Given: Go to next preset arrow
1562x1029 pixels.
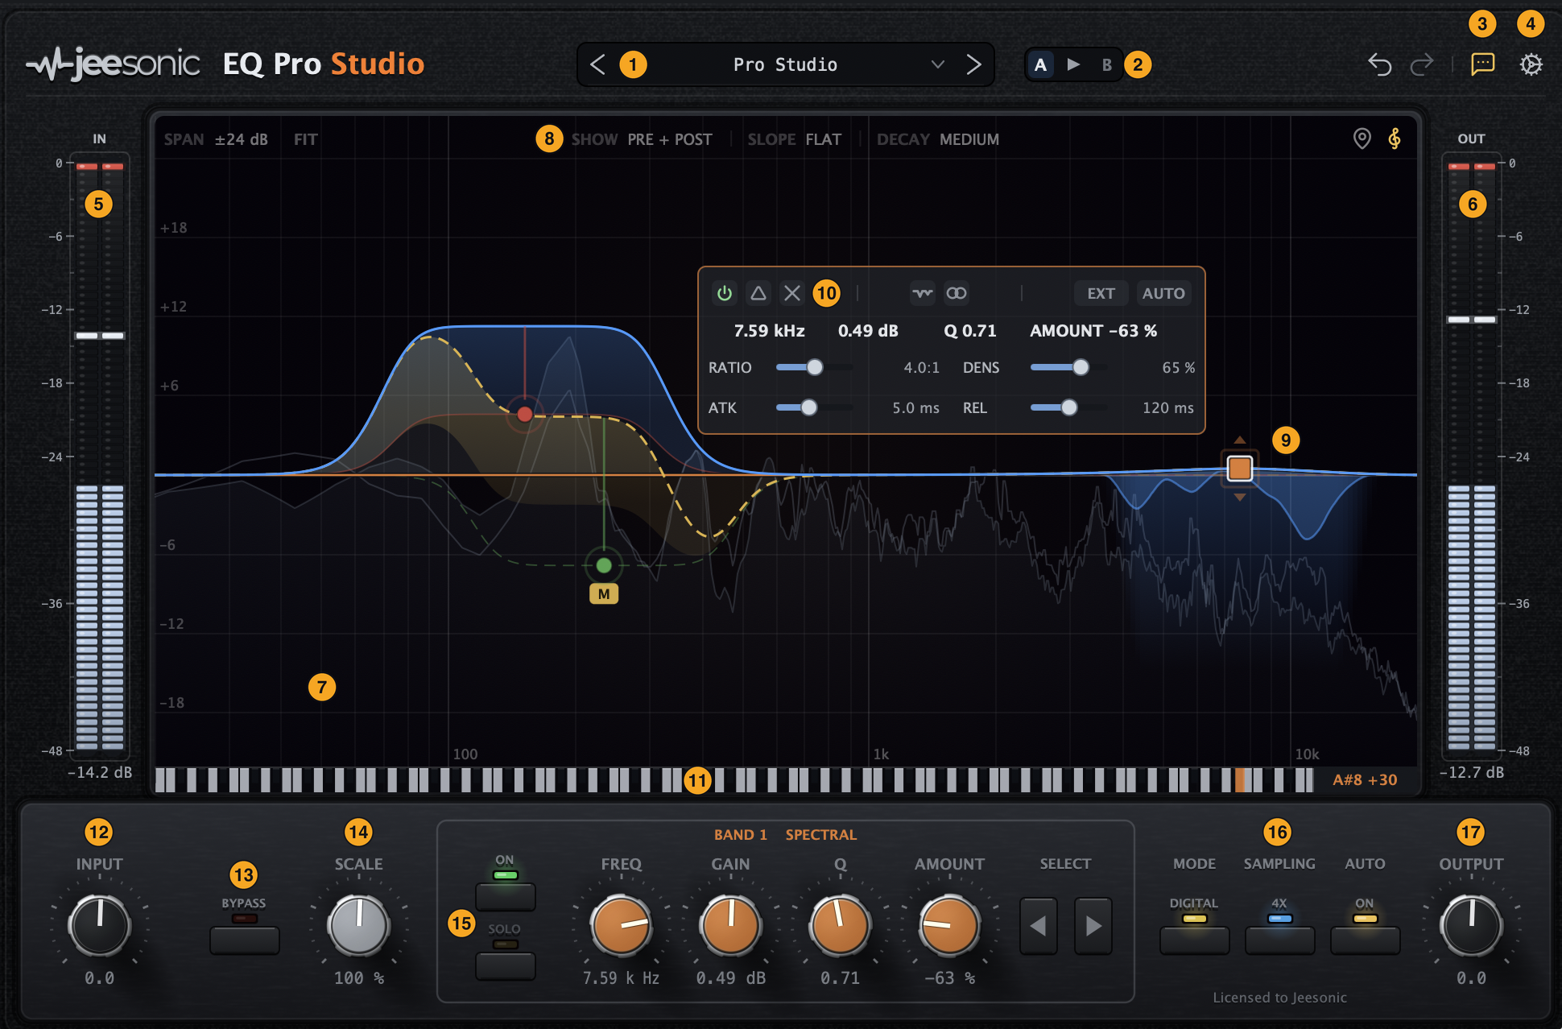Looking at the screenshot, I should (x=973, y=64).
